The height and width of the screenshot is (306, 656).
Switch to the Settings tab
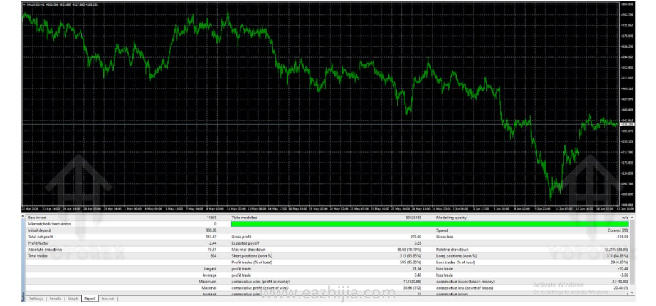36,298
